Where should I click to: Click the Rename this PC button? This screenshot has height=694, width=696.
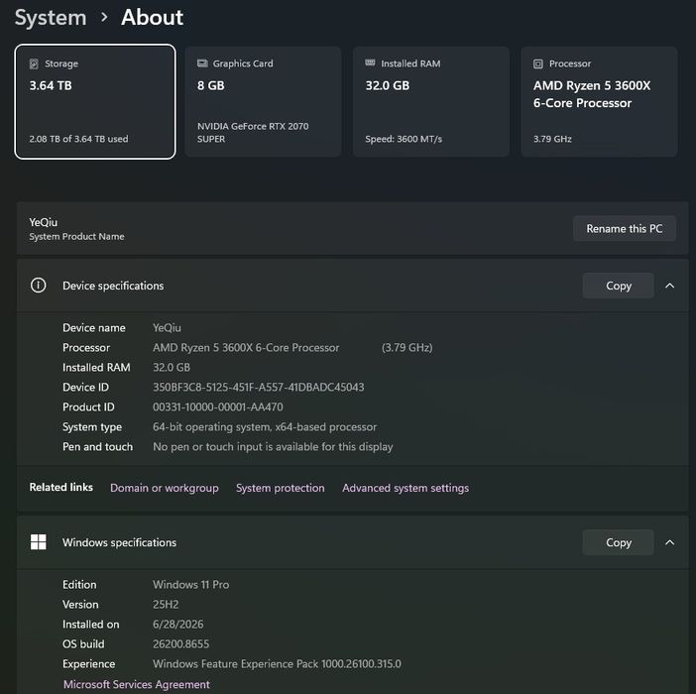625,228
